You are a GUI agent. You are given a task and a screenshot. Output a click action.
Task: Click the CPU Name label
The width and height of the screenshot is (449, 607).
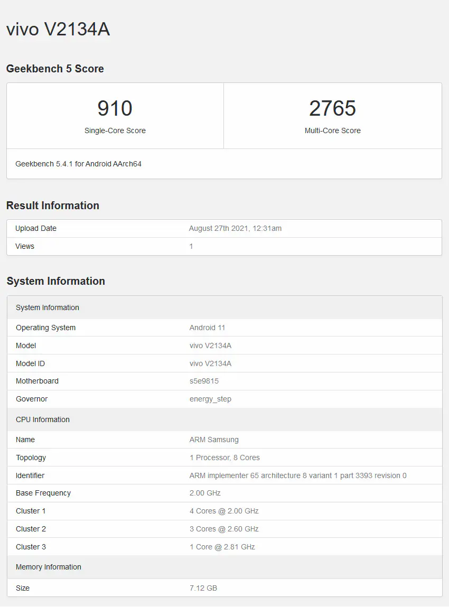(25, 440)
